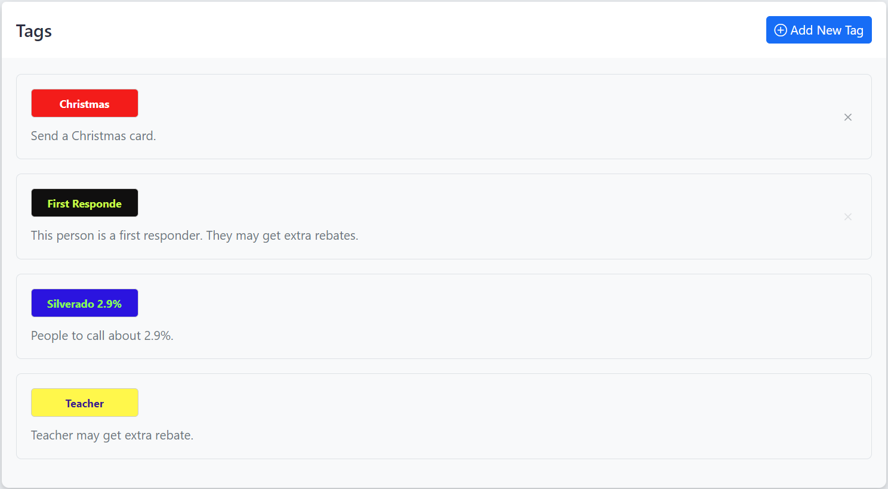Viewport: 888px width, 489px height.
Task: Click the black First Responder tag badge
Action: (x=85, y=203)
